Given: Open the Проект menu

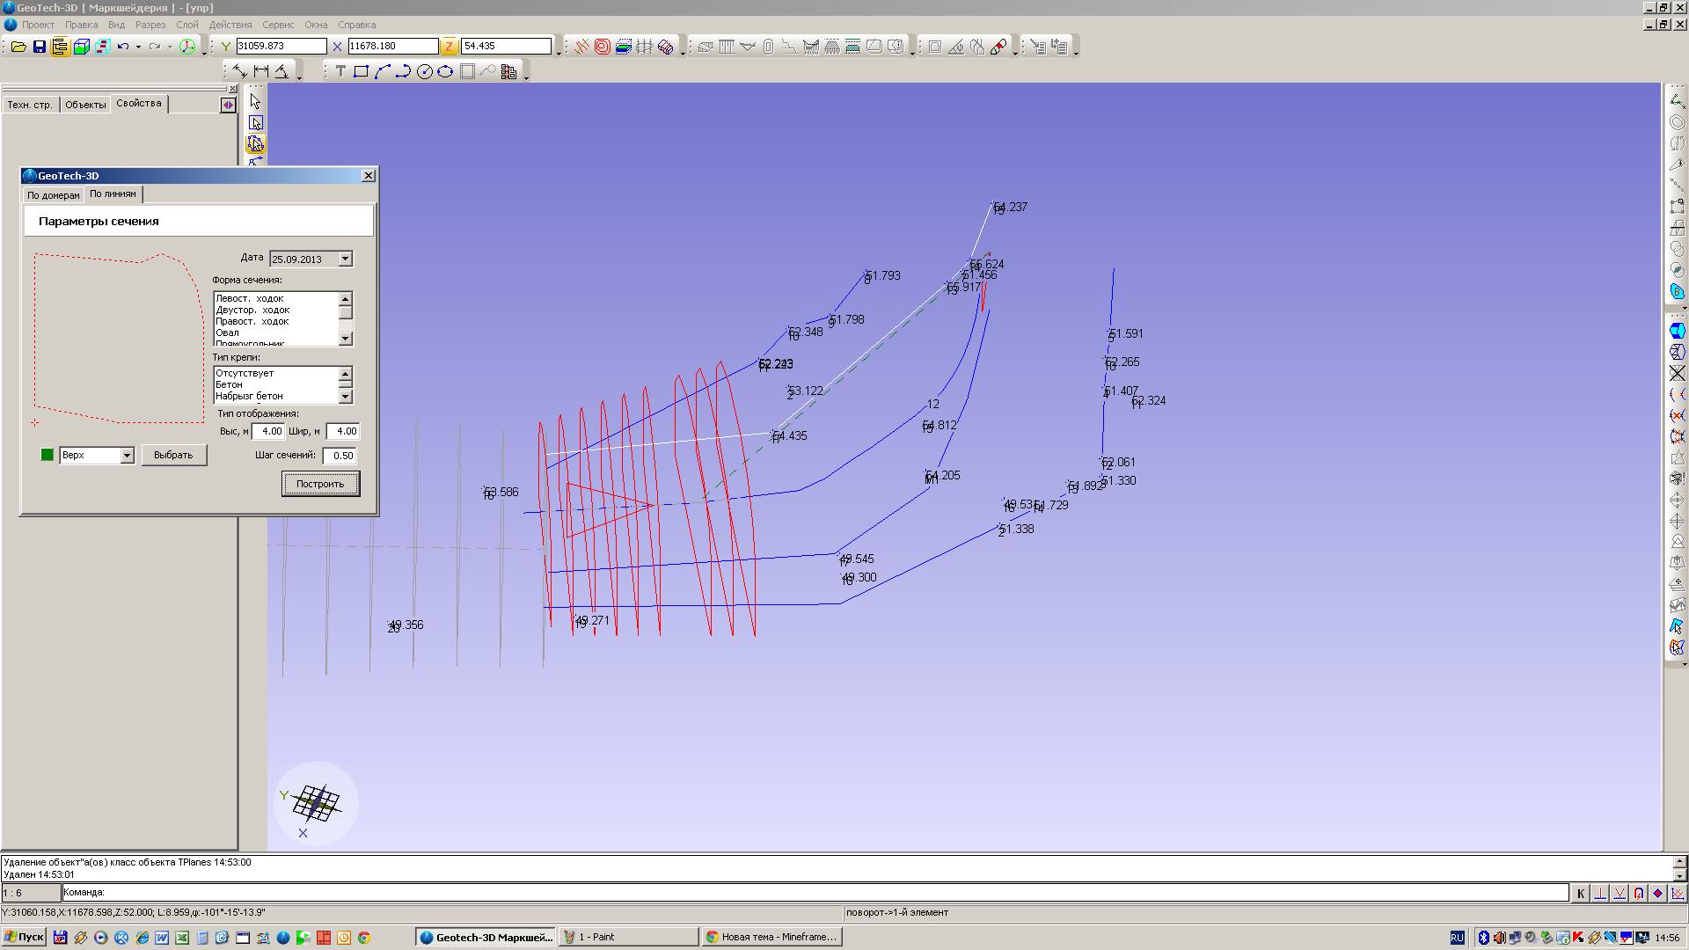Looking at the screenshot, I should pos(38,25).
